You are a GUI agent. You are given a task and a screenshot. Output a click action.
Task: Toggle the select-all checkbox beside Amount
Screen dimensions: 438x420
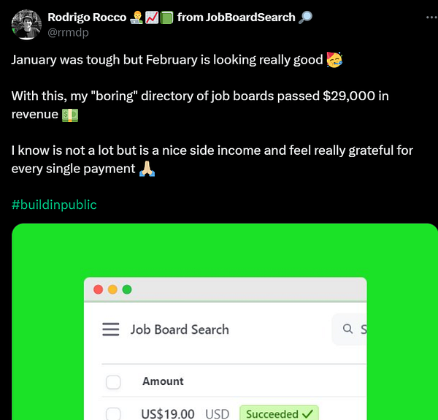113,382
